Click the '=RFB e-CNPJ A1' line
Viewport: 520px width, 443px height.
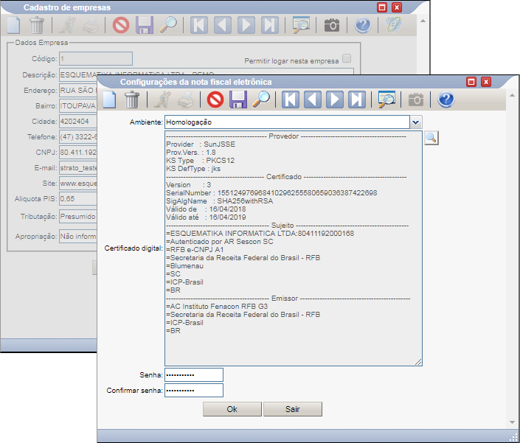click(195, 250)
